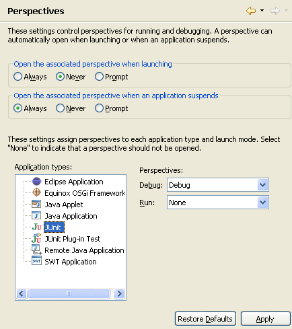Click the Java Application icon
This screenshot has height=329, width=292.
pos(36,215)
